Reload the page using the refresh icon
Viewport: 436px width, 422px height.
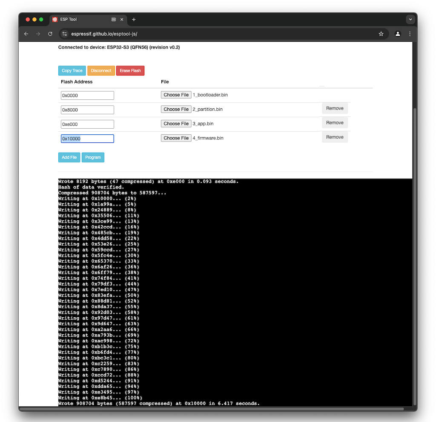point(50,34)
